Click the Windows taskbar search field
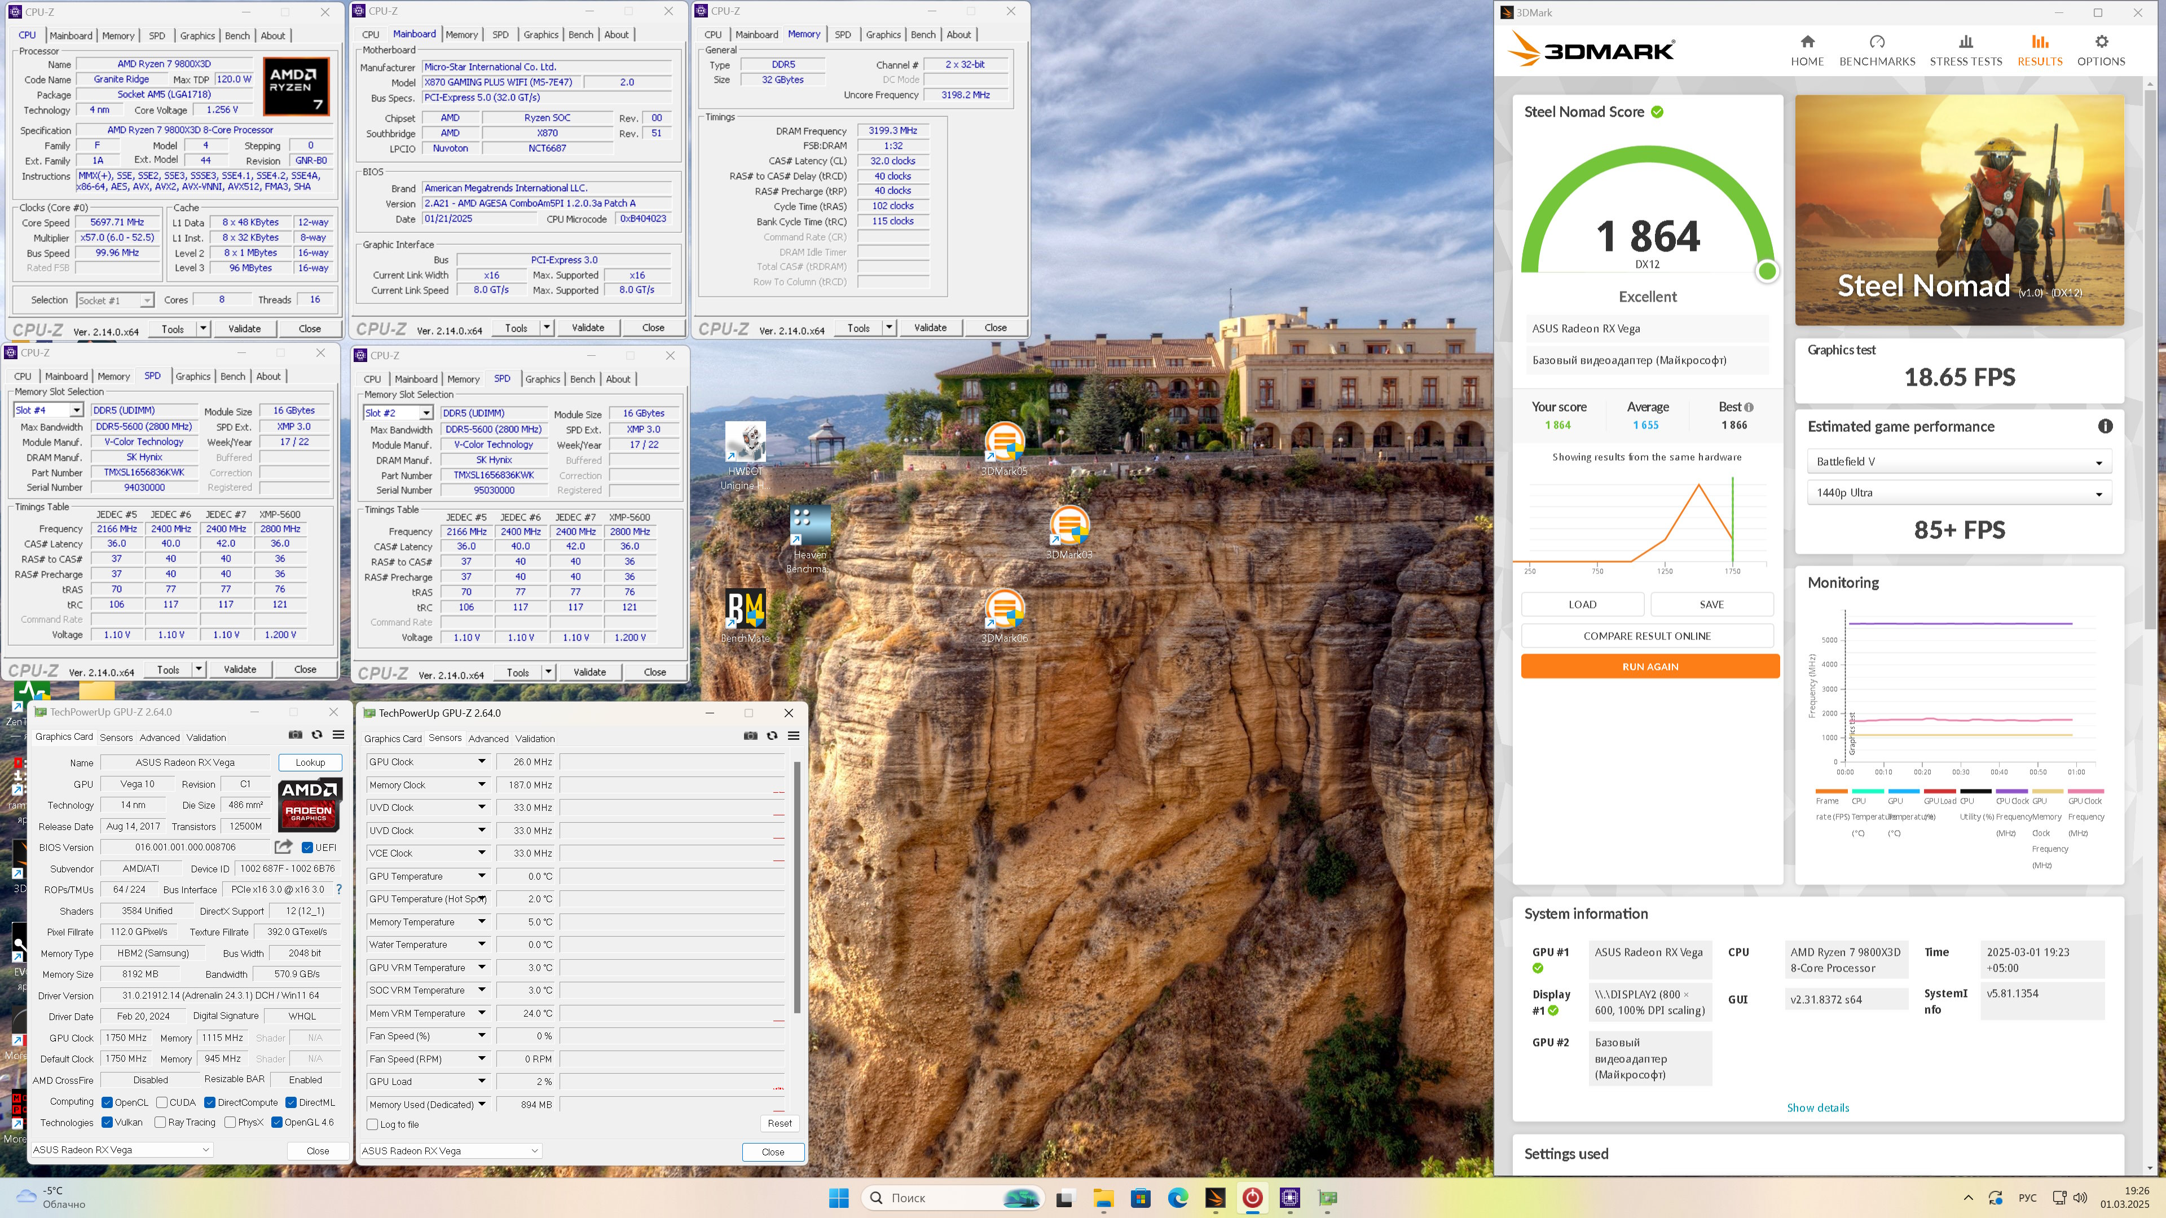Image resolution: width=2166 pixels, height=1218 pixels. (x=952, y=1198)
